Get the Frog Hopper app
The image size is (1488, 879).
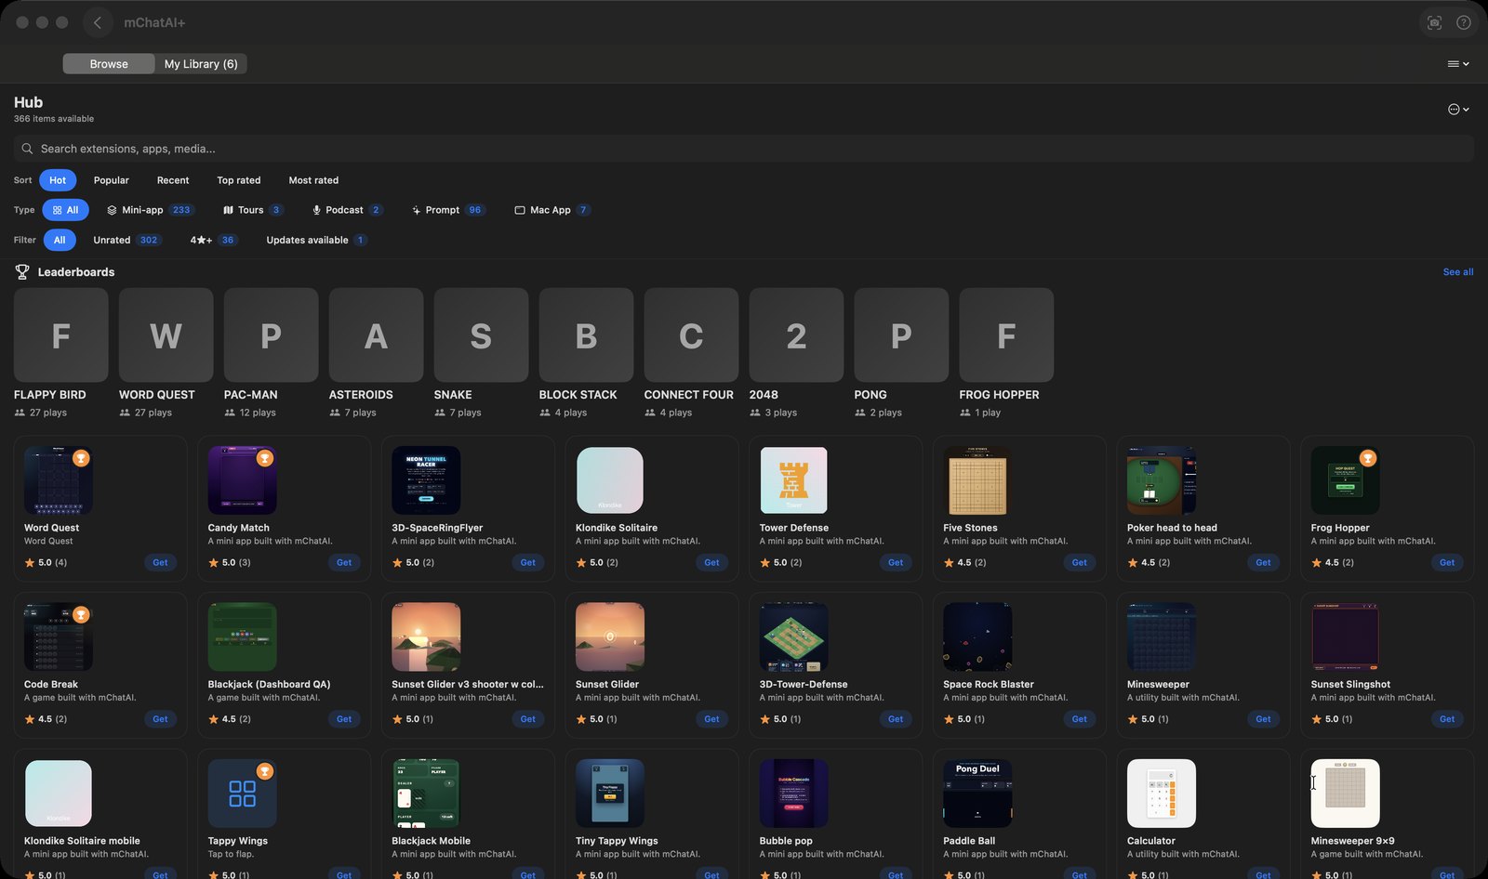coord(1447,562)
